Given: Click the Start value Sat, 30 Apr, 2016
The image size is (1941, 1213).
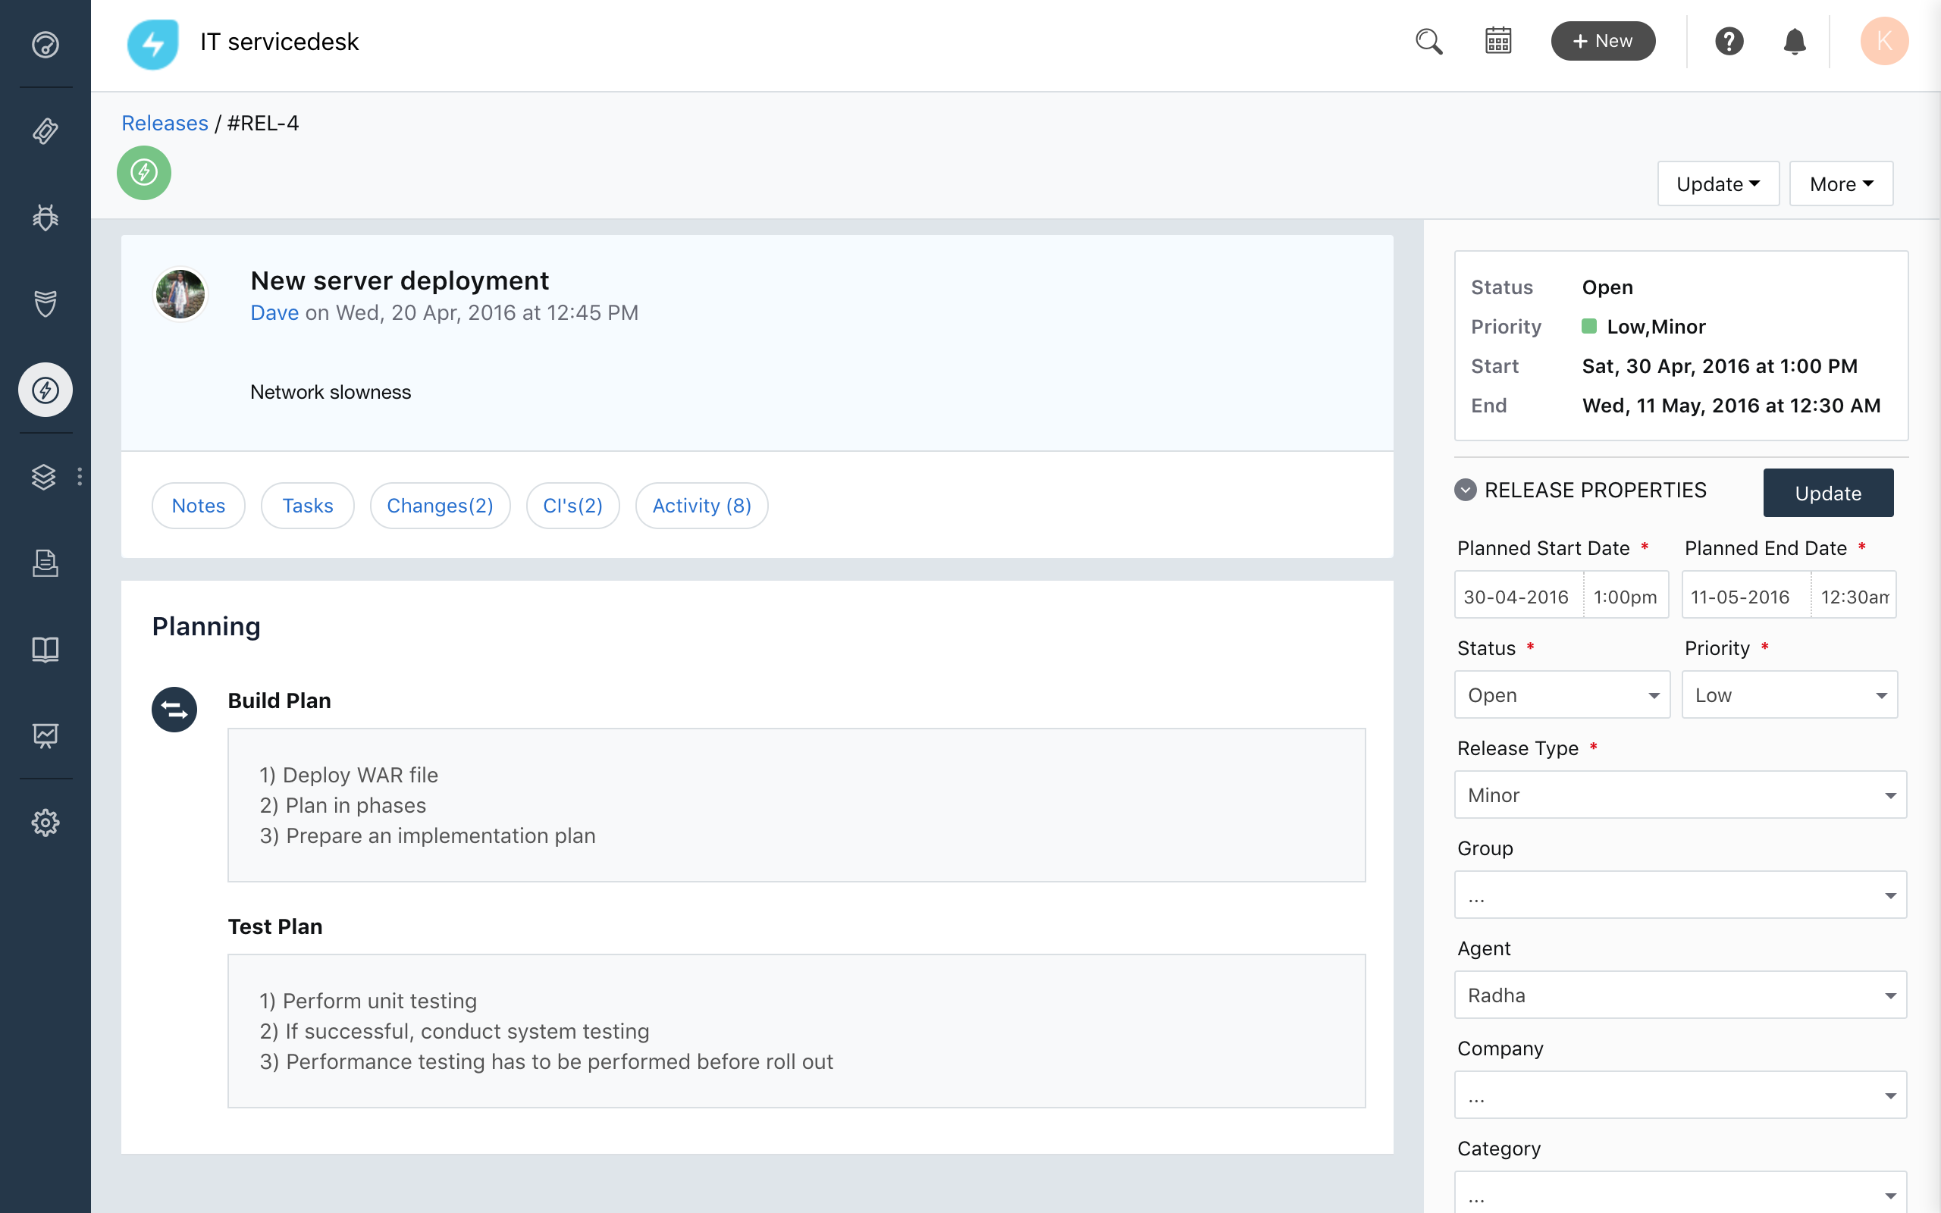Looking at the screenshot, I should tap(1719, 366).
